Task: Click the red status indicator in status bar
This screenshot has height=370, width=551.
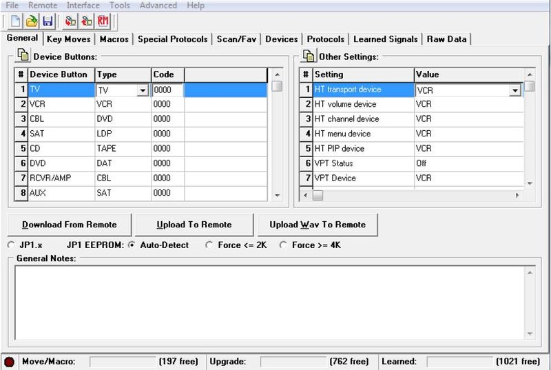Action: [10, 362]
